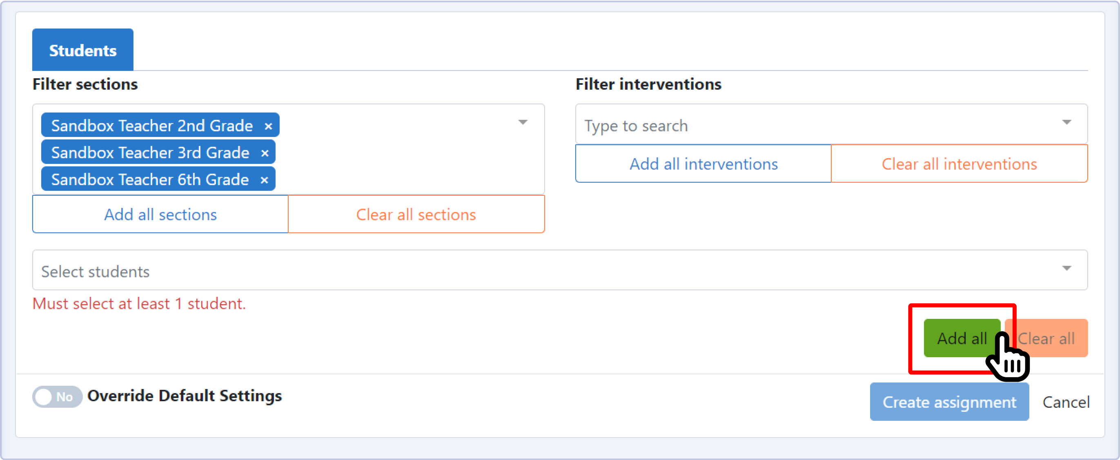The width and height of the screenshot is (1120, 460).
Task: Switch to the Students tab
Action: 82,51
